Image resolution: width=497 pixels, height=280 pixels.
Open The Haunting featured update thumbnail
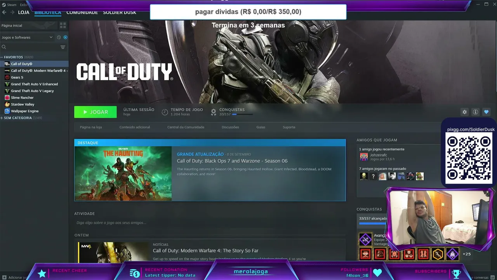click(123, 173)
